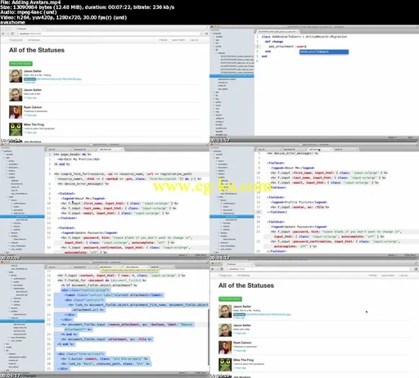Open the attachment file link in first browser frame
This screenshot has height=378, width=419.
tap(59, 79)
